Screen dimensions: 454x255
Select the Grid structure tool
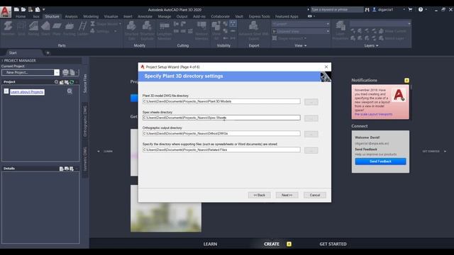pyautogui.click(x=21, y=28)
